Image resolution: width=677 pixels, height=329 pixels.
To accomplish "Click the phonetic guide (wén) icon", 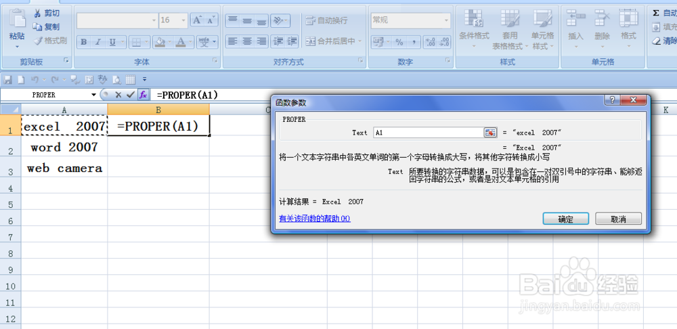I will click(x=204, y=42).
